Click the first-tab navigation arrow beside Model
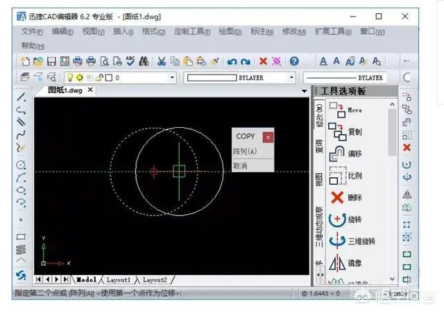Screen dimensions: 444x312 39,279
